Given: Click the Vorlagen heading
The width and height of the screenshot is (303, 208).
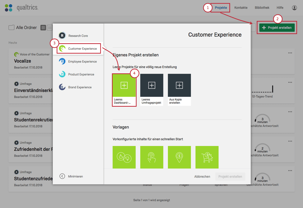Looking at the screenshot, I should pyautogui.click(x=121, y=127).
